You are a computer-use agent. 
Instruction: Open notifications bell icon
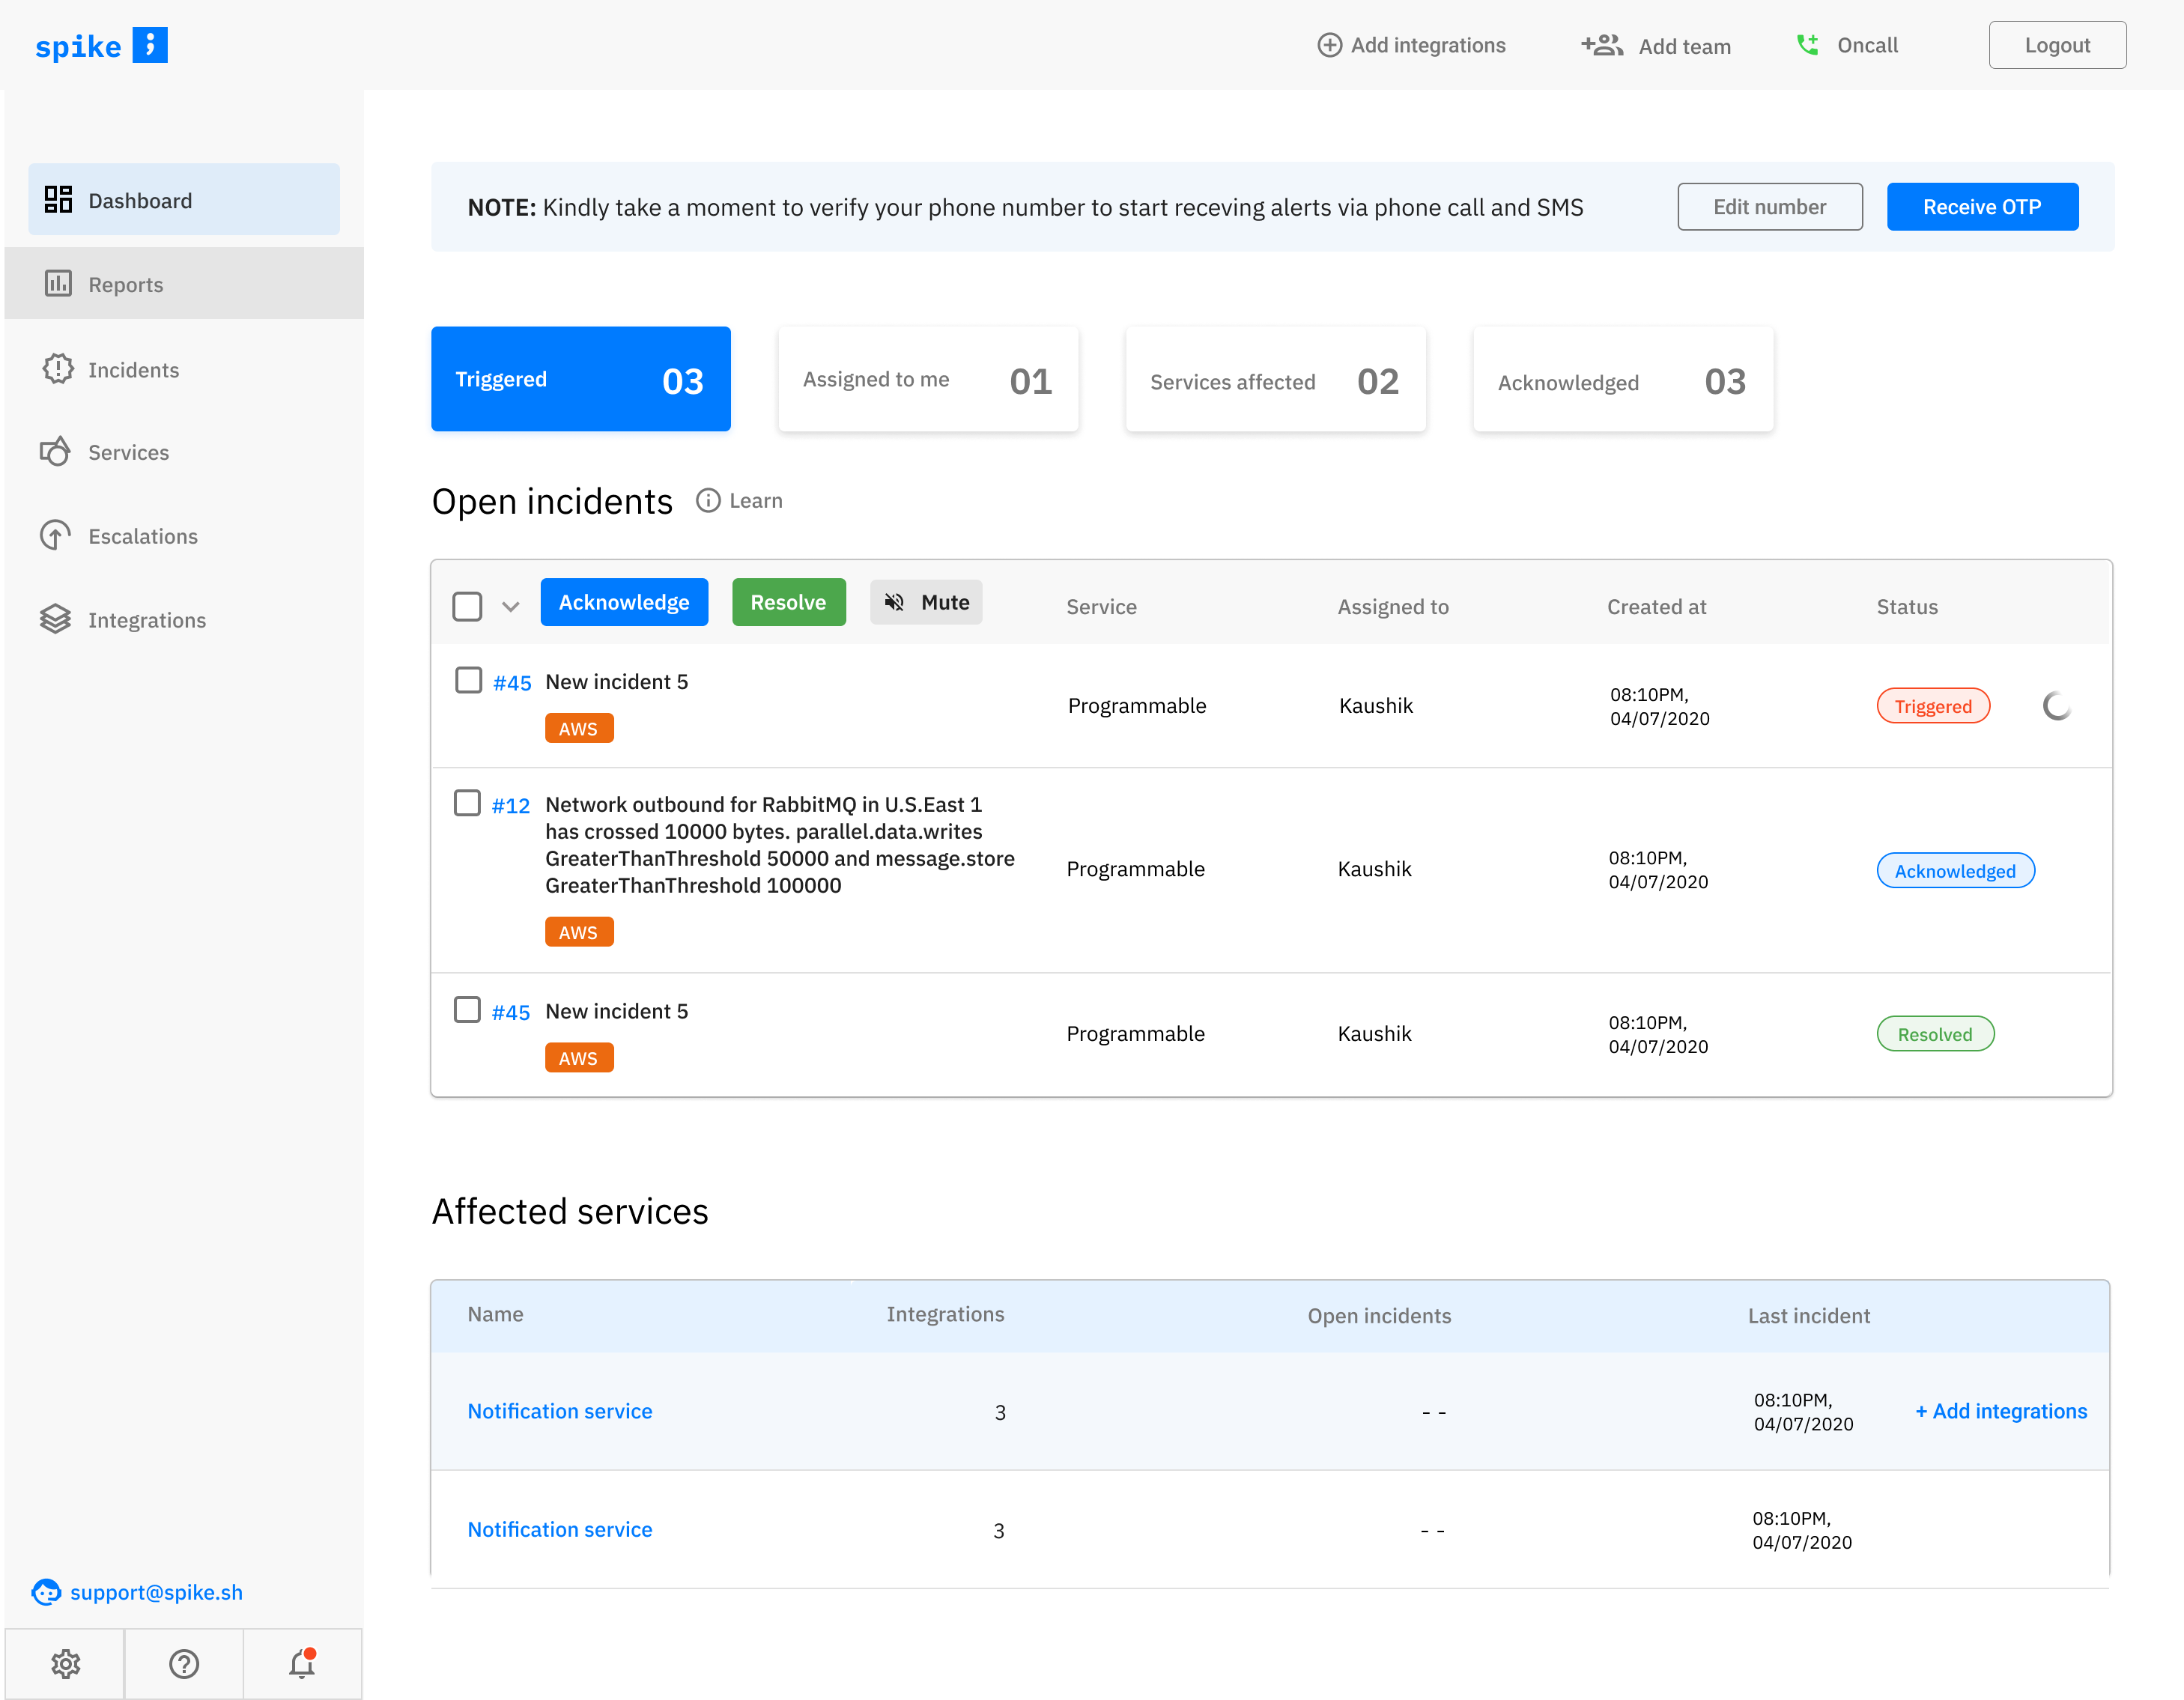[x=302, y=1664]
